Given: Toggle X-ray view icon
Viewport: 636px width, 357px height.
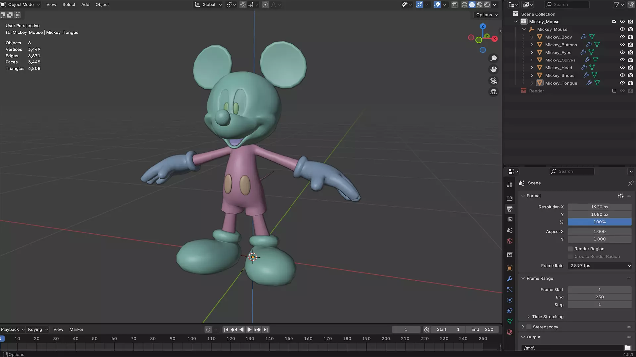Looking at the screenshot, I should (x=454, y=5).
